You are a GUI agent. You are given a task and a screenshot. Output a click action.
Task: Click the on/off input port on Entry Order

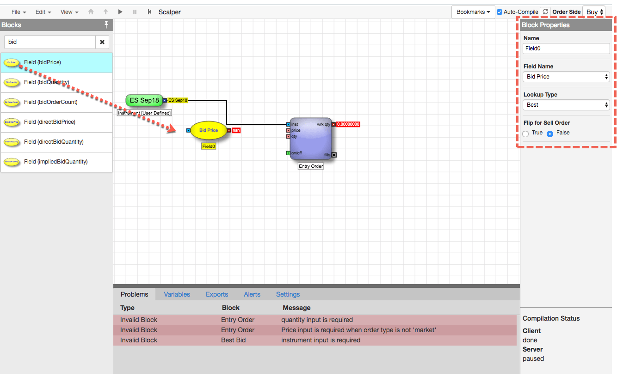click(288, 153)
